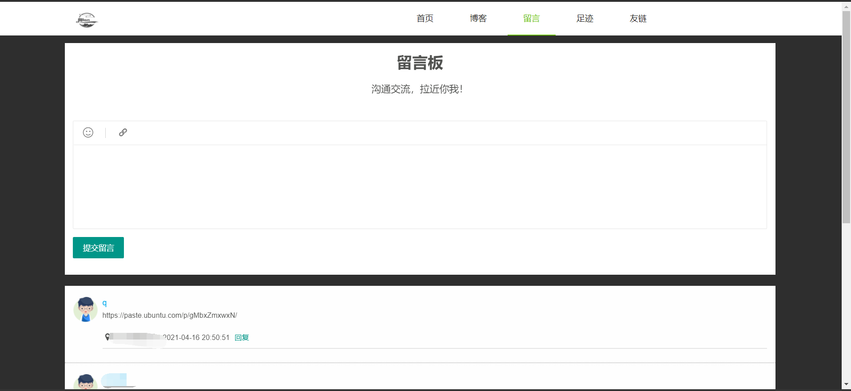Click the page vertical scrollbar thumb
Screen dimensions: 851x391
coord(846,117)
